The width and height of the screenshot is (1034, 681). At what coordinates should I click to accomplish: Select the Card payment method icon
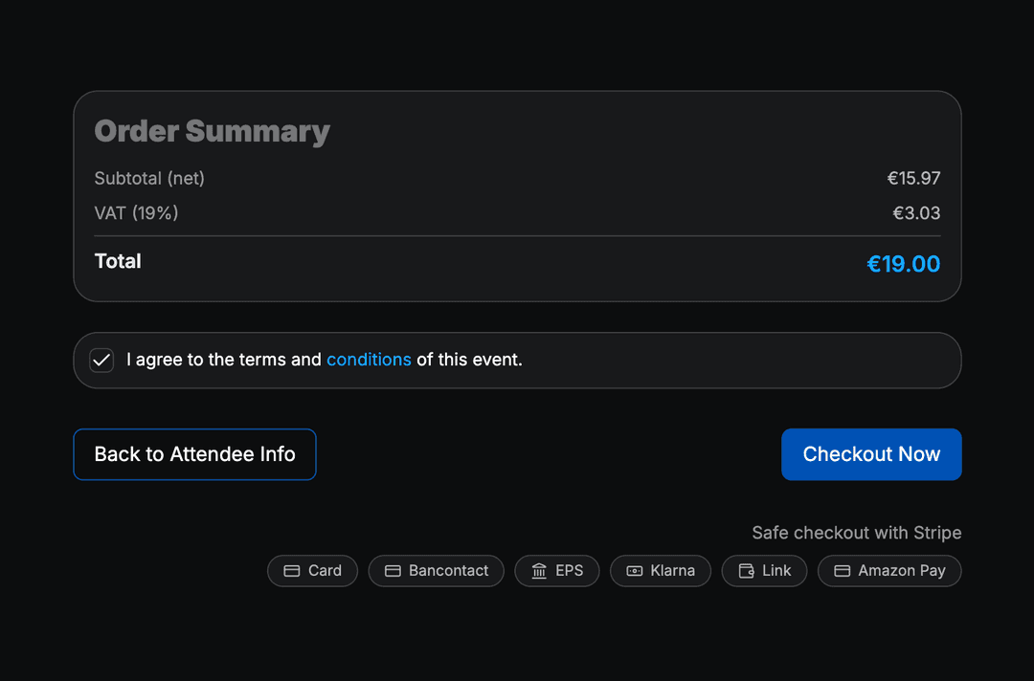pyautogui.click(x=291, y=571)
